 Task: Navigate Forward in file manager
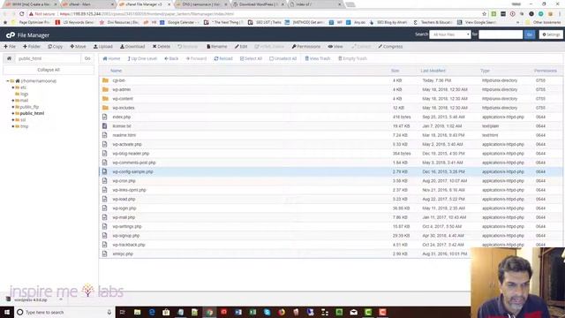pyautogui.click(x=196, y=58)
